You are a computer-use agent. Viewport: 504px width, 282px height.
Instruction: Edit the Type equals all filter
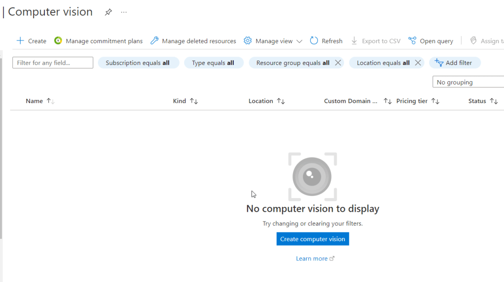coord(214,62)
